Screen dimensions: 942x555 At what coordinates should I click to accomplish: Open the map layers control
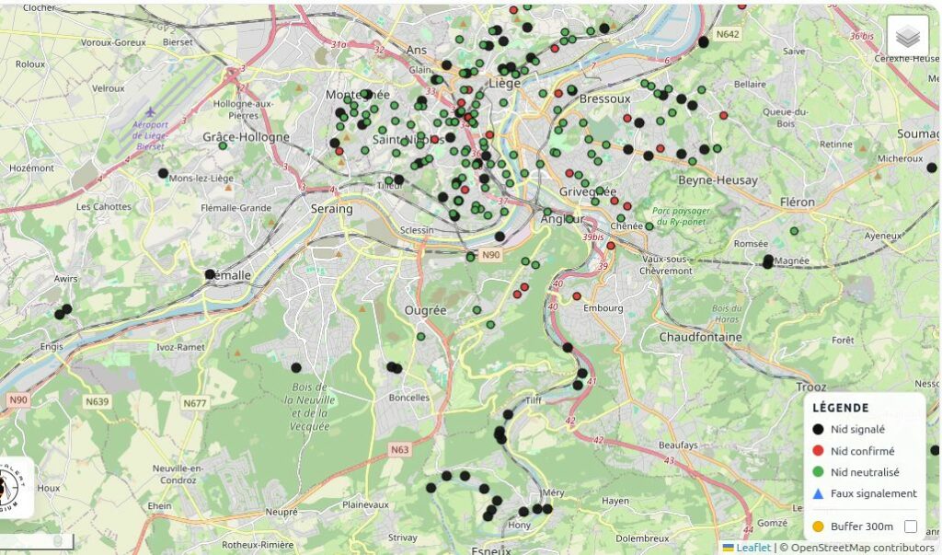click(x=907, y=37)
